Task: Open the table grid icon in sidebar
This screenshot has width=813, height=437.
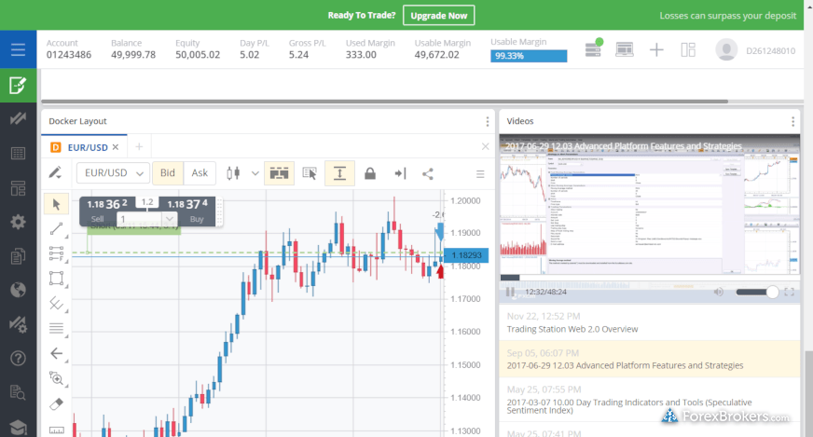Action: click(x=18, y=154)
